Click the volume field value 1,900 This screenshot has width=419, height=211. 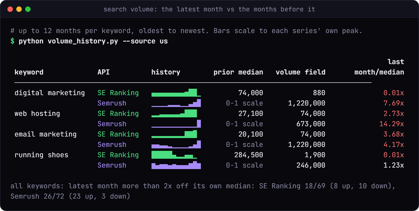point(315,155)
